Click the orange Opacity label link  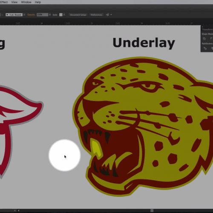(31, 14)
